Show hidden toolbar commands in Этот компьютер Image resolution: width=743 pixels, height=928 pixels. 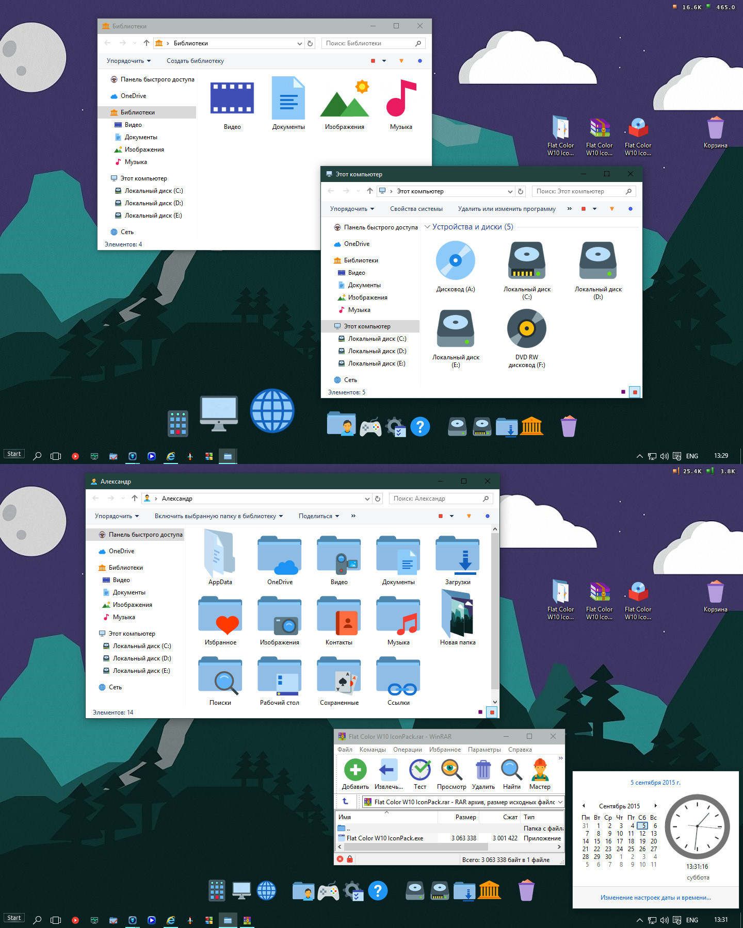[x=570, y=209]
